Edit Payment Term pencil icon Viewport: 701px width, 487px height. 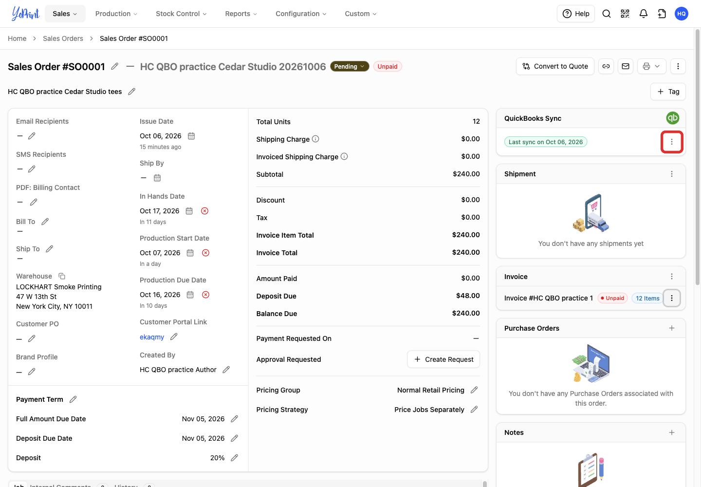pyautogui.click(x=73, y=399)
